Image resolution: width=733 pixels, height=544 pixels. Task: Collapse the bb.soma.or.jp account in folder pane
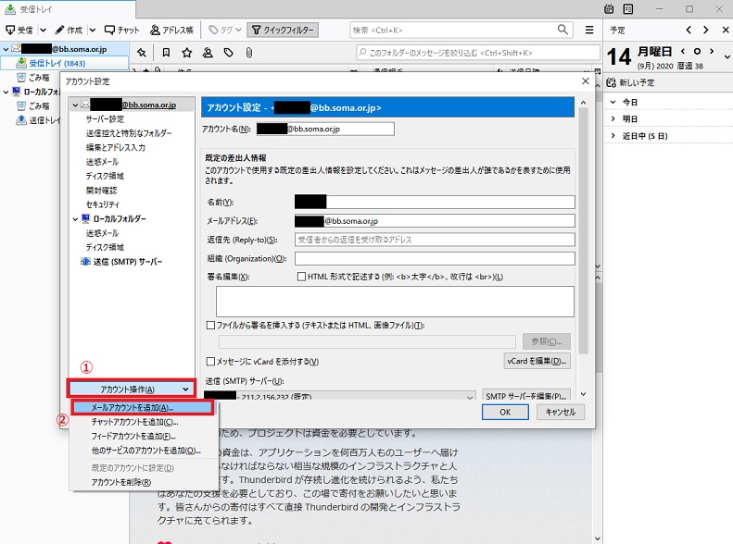6,49
